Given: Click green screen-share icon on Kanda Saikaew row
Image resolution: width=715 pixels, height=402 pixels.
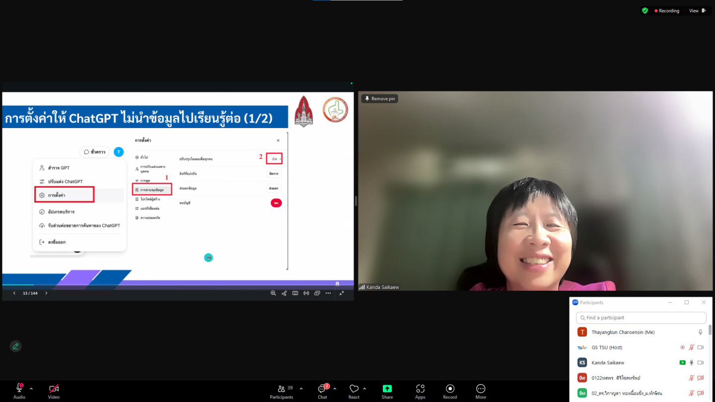Looking at the screenshot, I should tap(683, 362).
